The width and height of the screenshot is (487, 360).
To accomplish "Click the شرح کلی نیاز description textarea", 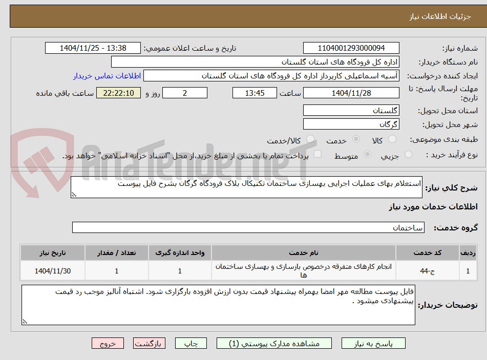I will [246, 187].
